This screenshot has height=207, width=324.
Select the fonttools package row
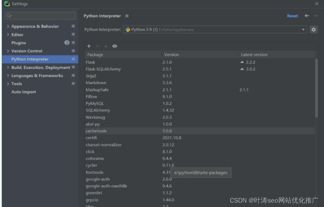tap(200, 172)
